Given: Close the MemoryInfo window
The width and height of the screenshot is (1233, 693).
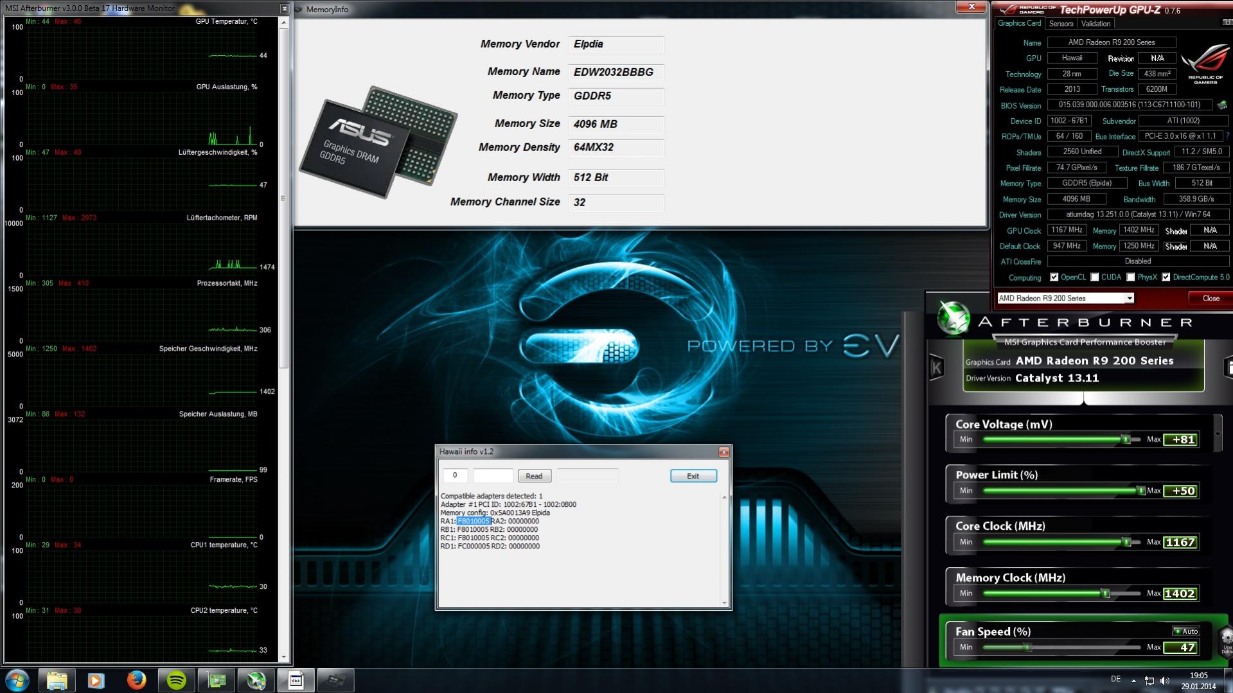Looking at the screenshot, I should coord(971,6).
